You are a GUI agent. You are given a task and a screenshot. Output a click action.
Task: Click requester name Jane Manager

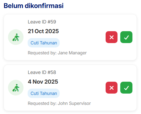pyautogui.click(x=72, y=53)
